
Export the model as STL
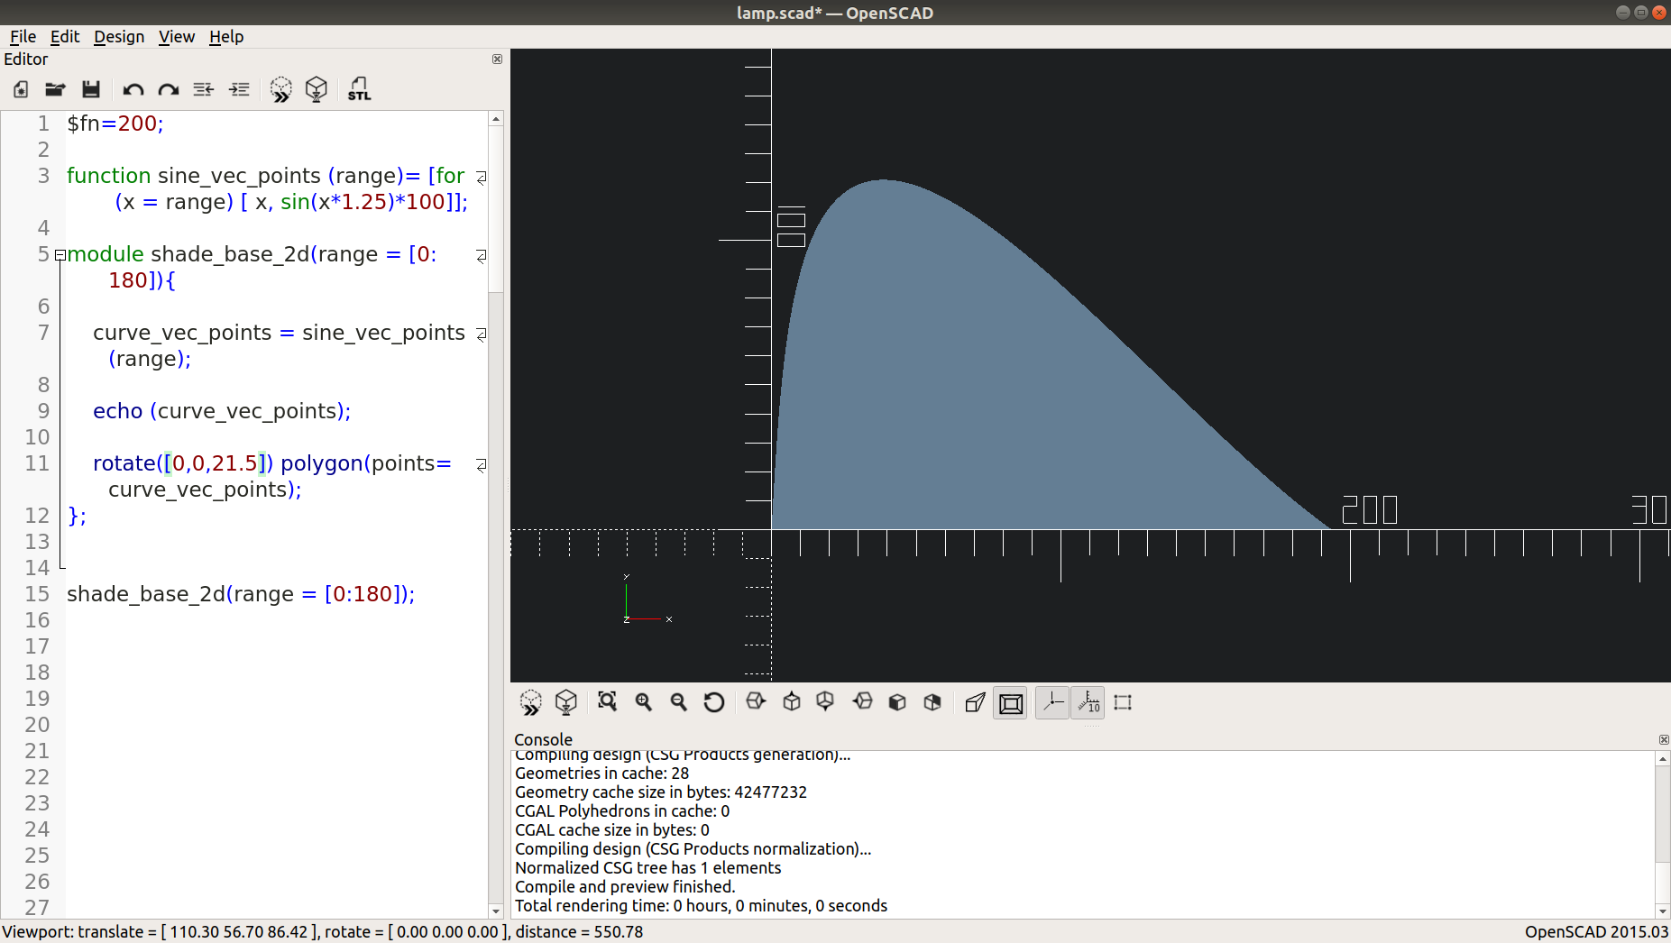coord(358,89)
